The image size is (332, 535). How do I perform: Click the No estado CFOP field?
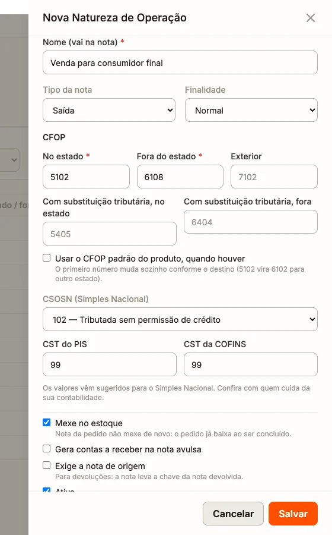(x=86, y=177)
